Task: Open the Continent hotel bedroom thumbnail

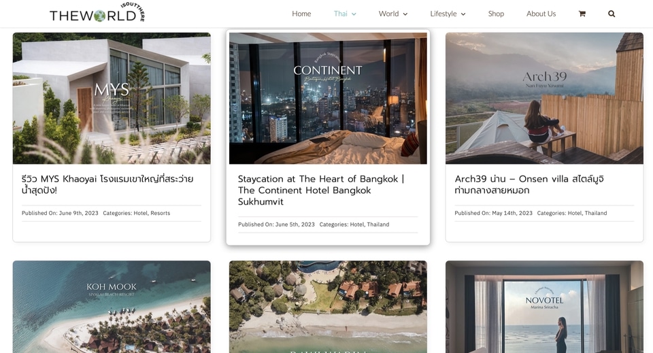Action: (x=328, y=98)
